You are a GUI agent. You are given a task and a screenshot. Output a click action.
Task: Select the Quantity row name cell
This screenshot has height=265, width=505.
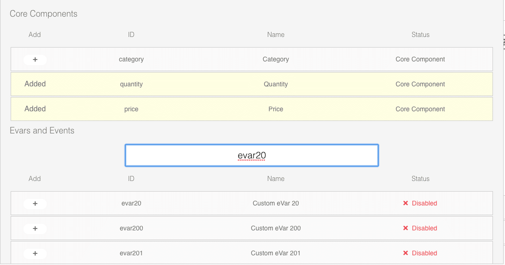coord(276,84)
